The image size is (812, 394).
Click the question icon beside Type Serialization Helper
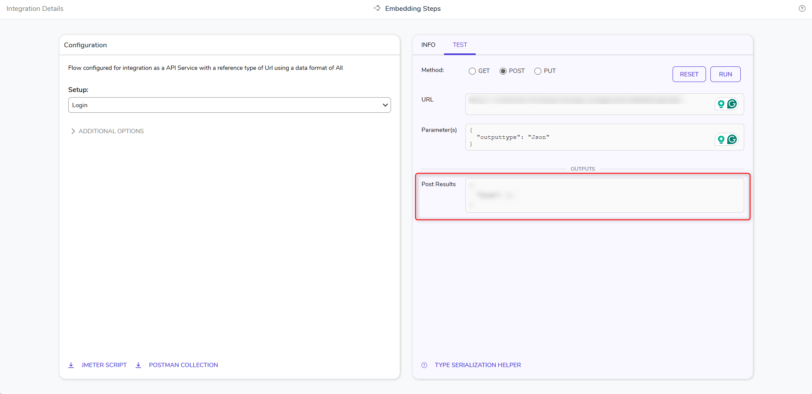424,365
